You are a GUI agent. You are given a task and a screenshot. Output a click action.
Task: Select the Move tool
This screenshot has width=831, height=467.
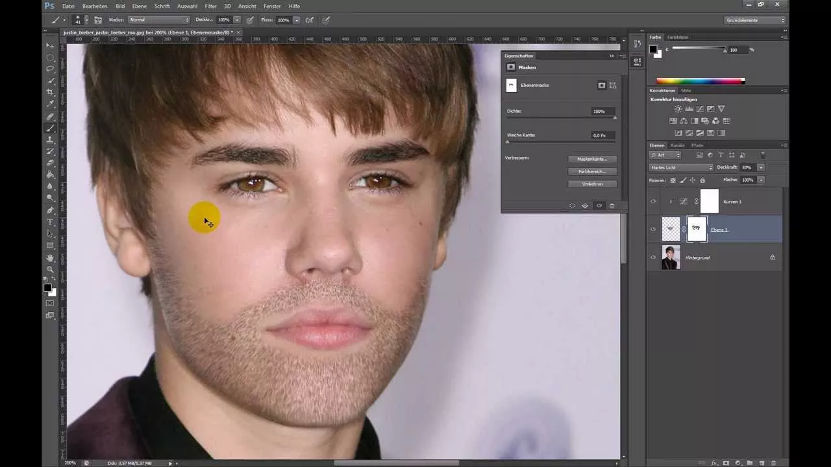49,46
